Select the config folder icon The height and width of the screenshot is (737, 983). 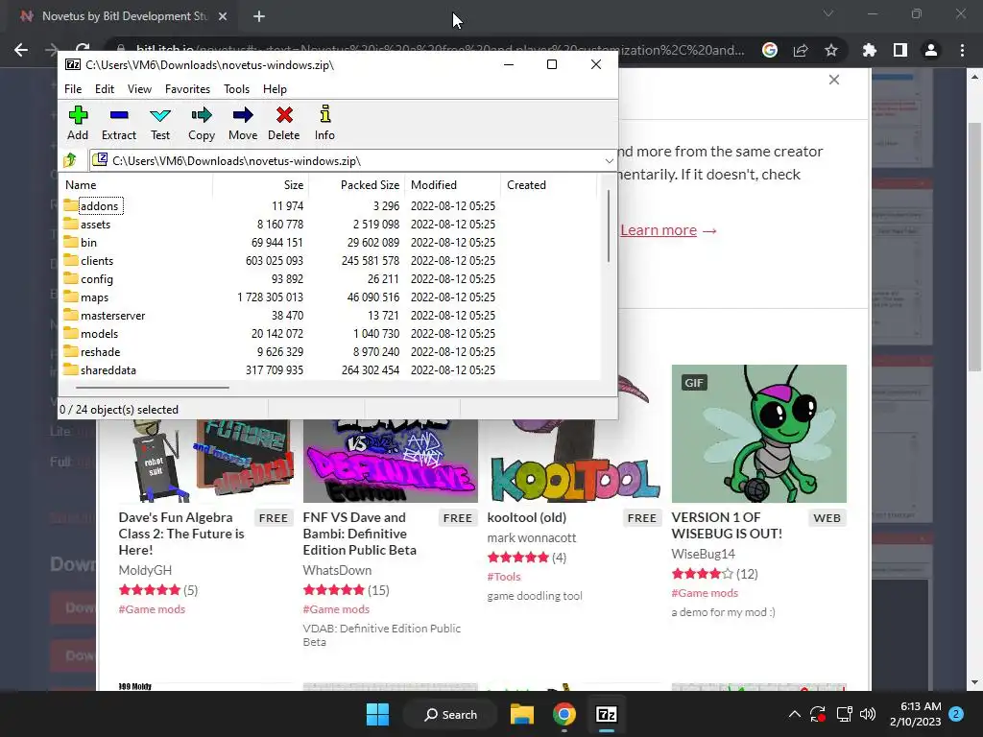coord(71,278)
